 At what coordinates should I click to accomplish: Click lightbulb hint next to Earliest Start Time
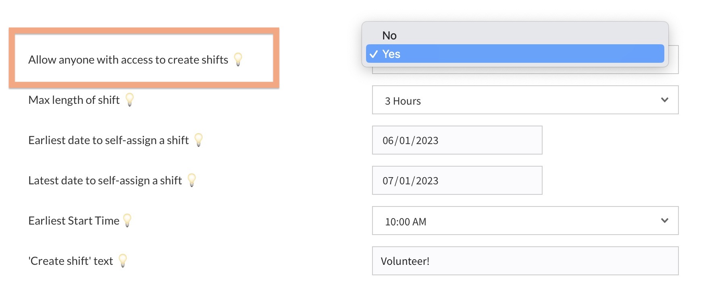click(x=127, y=220)
